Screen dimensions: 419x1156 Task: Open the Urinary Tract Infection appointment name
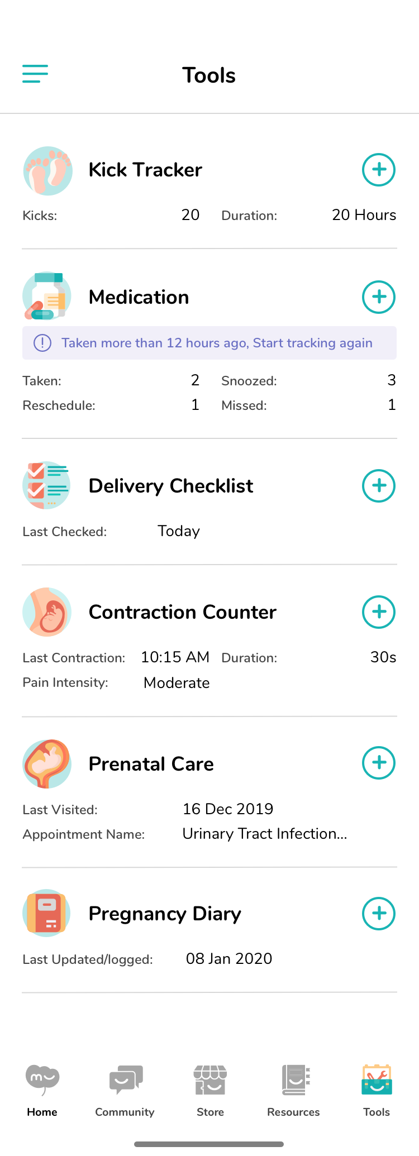[x=265, y=834]
